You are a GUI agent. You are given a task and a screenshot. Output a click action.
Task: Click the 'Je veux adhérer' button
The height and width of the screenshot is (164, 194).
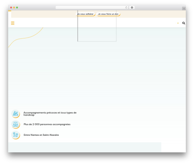[x=85, y=14]
